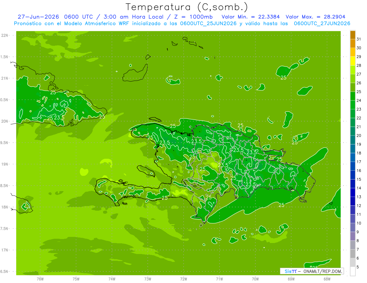
Task: Click the legend value '5'
Action: click(358, 267)
